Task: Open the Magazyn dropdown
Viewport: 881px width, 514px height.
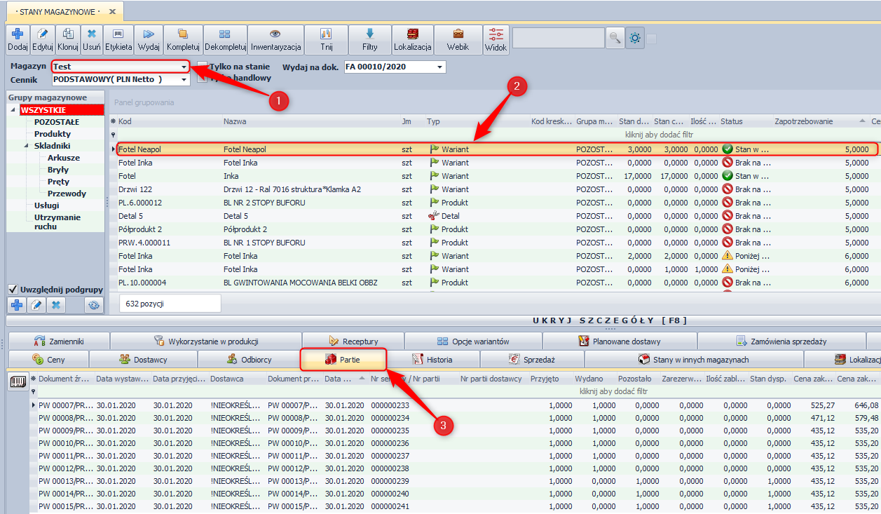Action: click(184, 67)
